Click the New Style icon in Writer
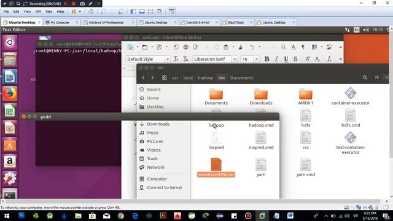This screenshot has width=393, height=221. coord(185,59)
